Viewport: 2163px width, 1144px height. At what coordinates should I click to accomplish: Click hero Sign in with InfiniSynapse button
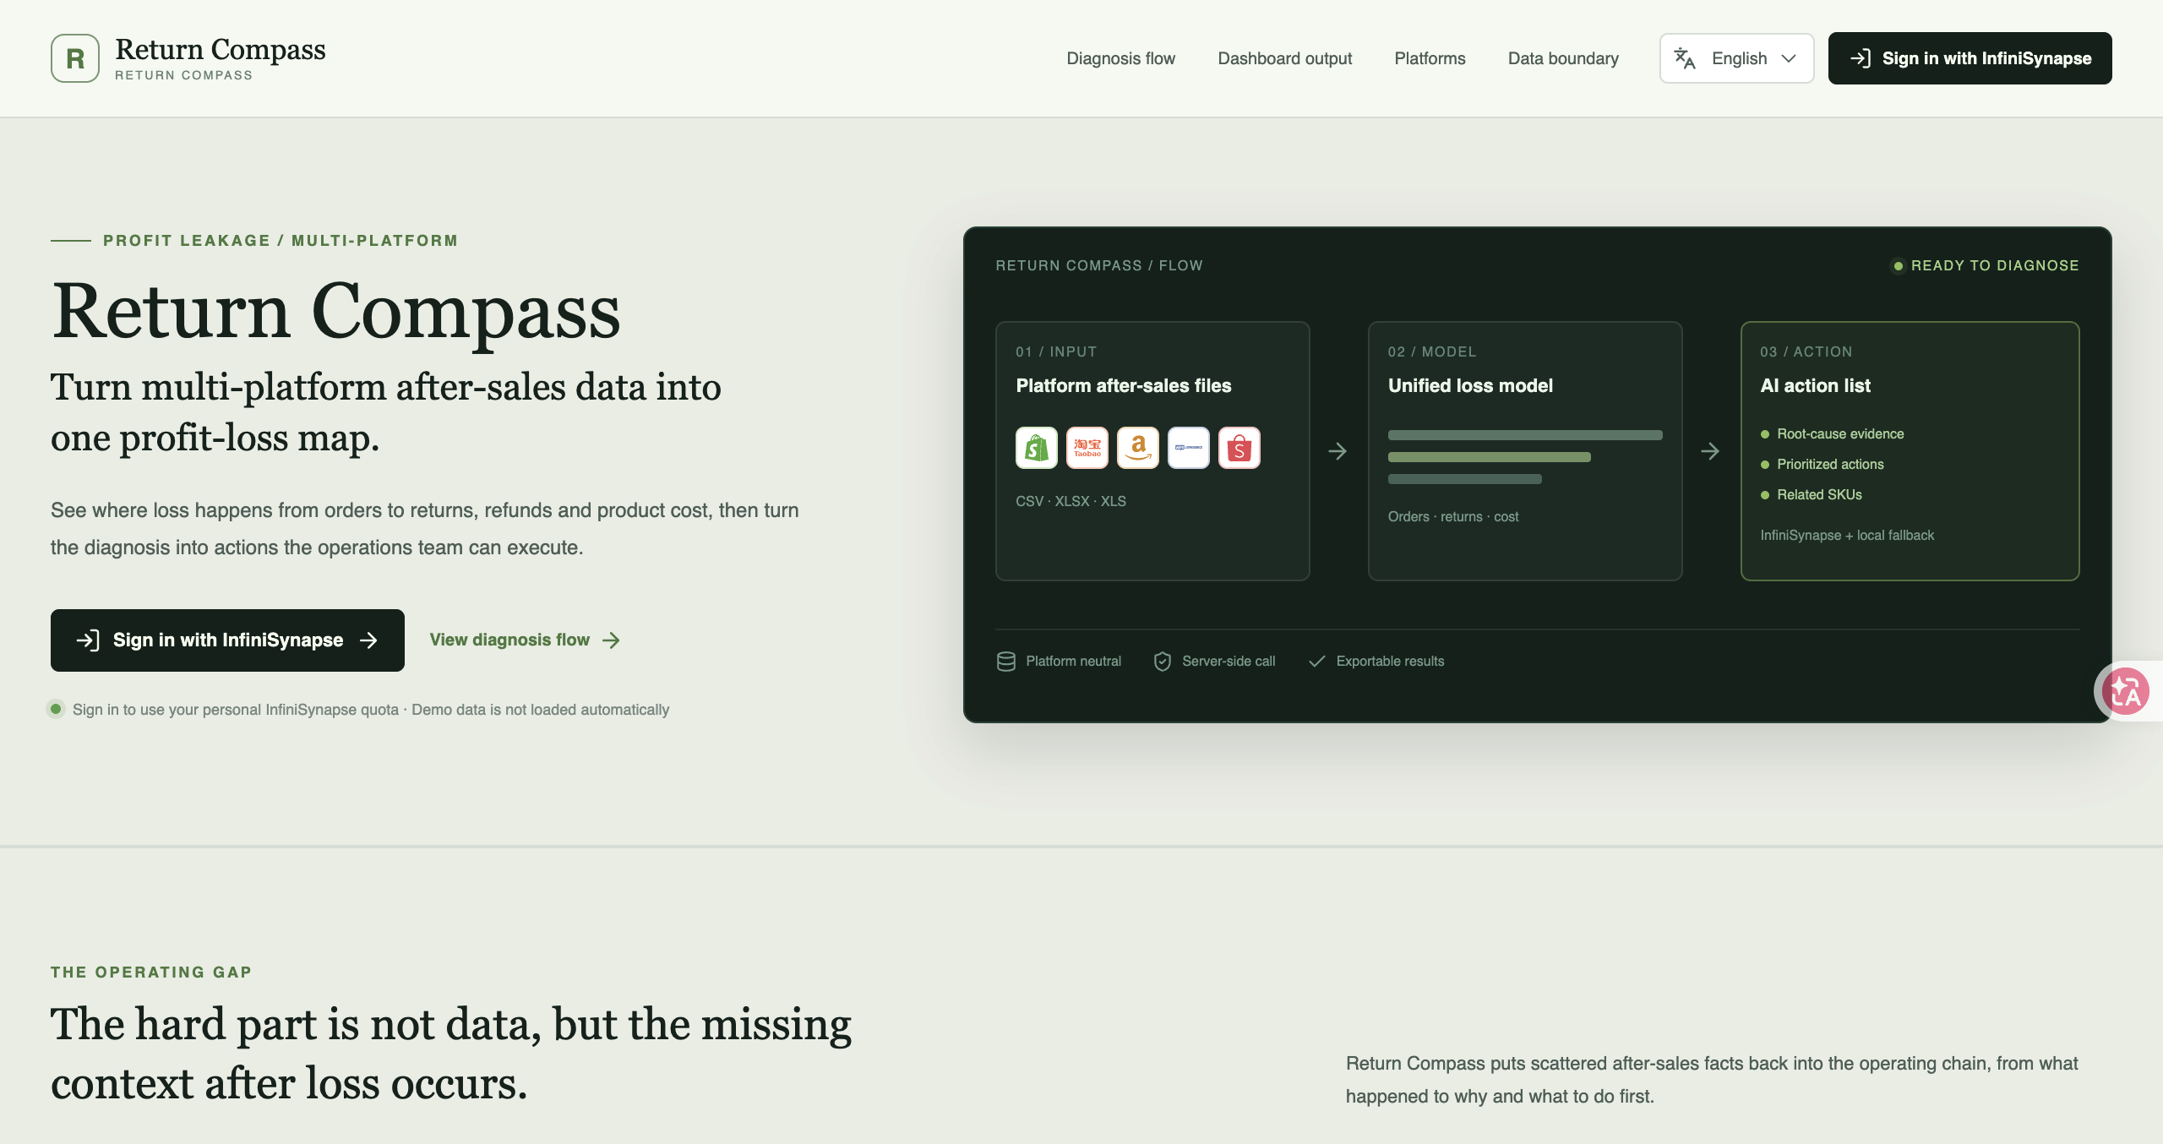point(227,640)
